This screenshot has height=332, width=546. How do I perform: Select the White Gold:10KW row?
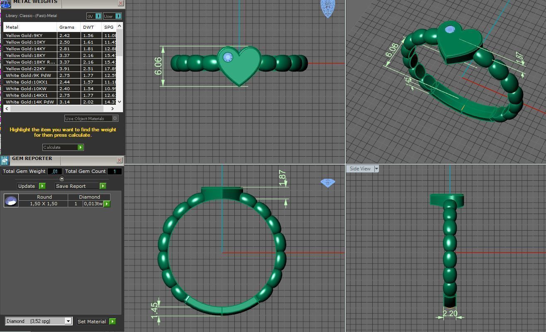(x=60, y=89)
